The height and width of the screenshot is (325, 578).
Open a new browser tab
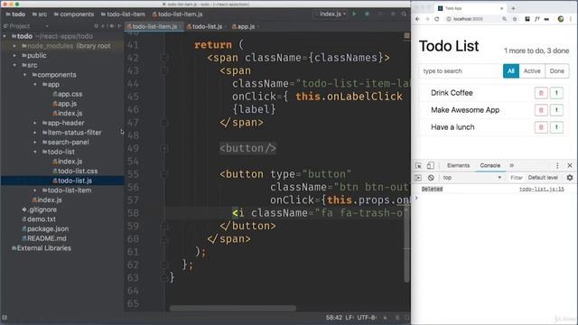coord(513,8)
